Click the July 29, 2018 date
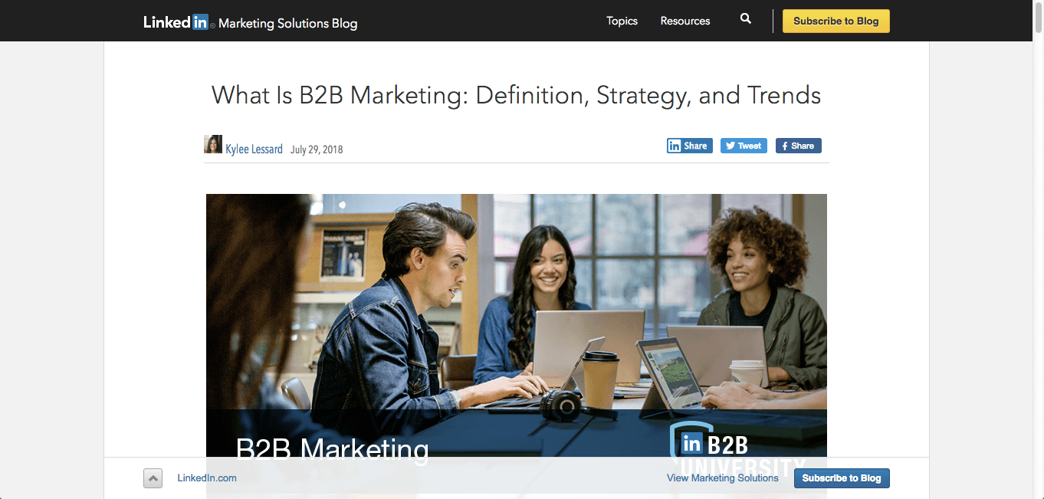The height and width of the screenshot is (499, 1044). click(317, 149)
